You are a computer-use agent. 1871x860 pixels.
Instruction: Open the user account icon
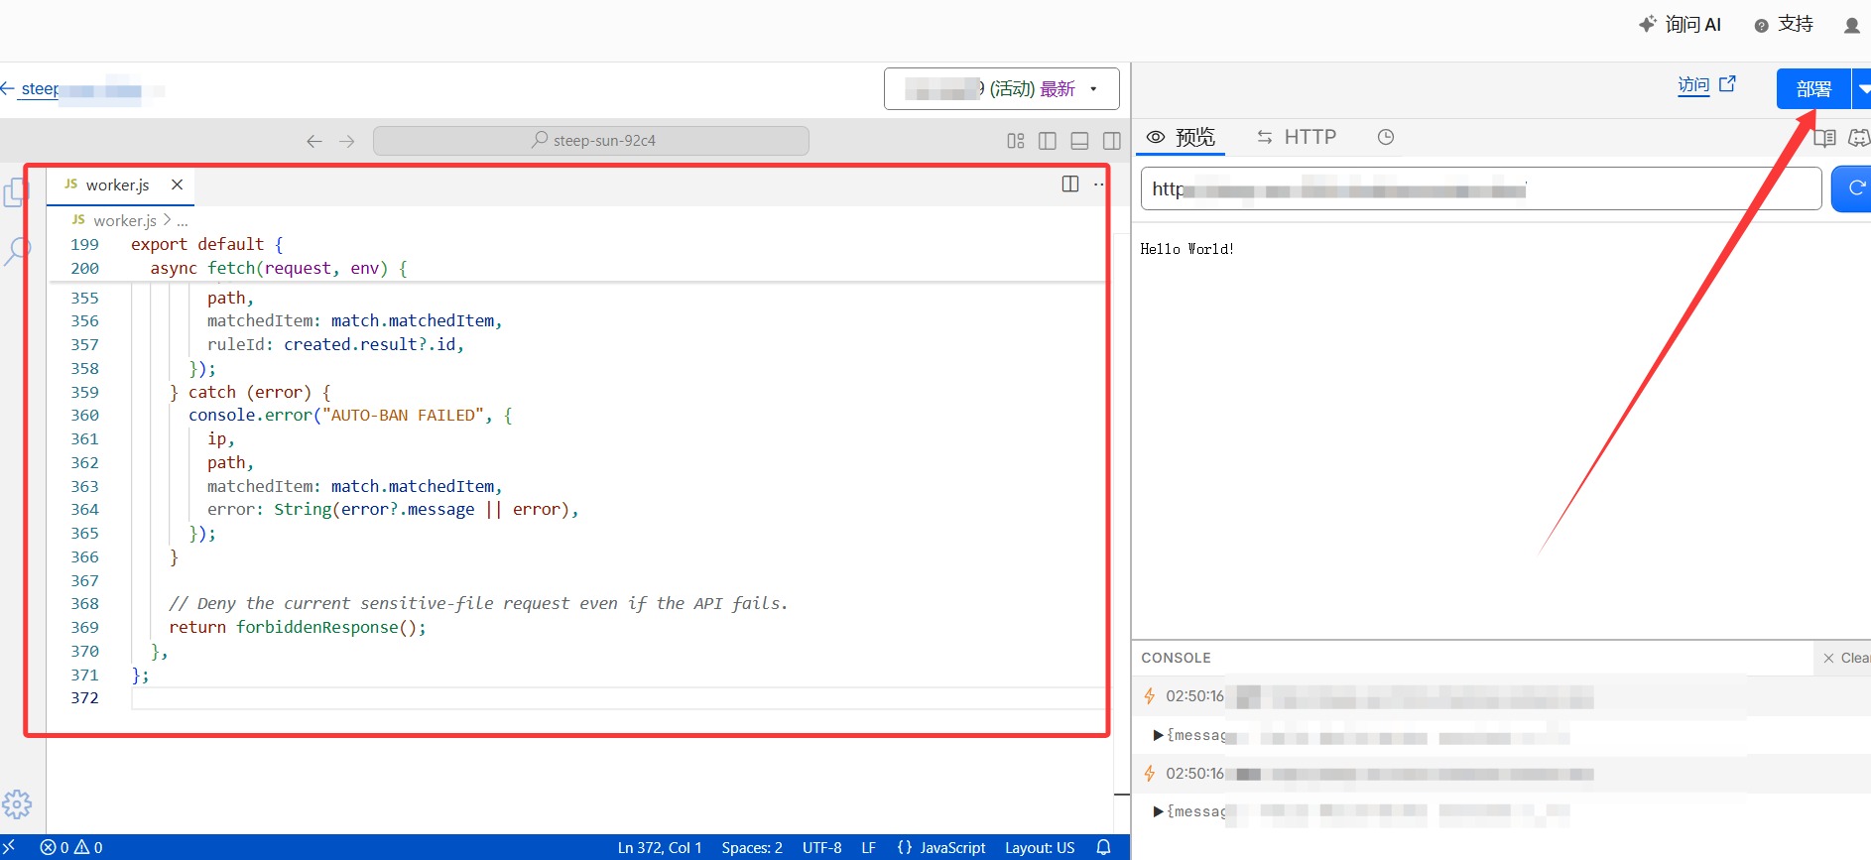1852,26
